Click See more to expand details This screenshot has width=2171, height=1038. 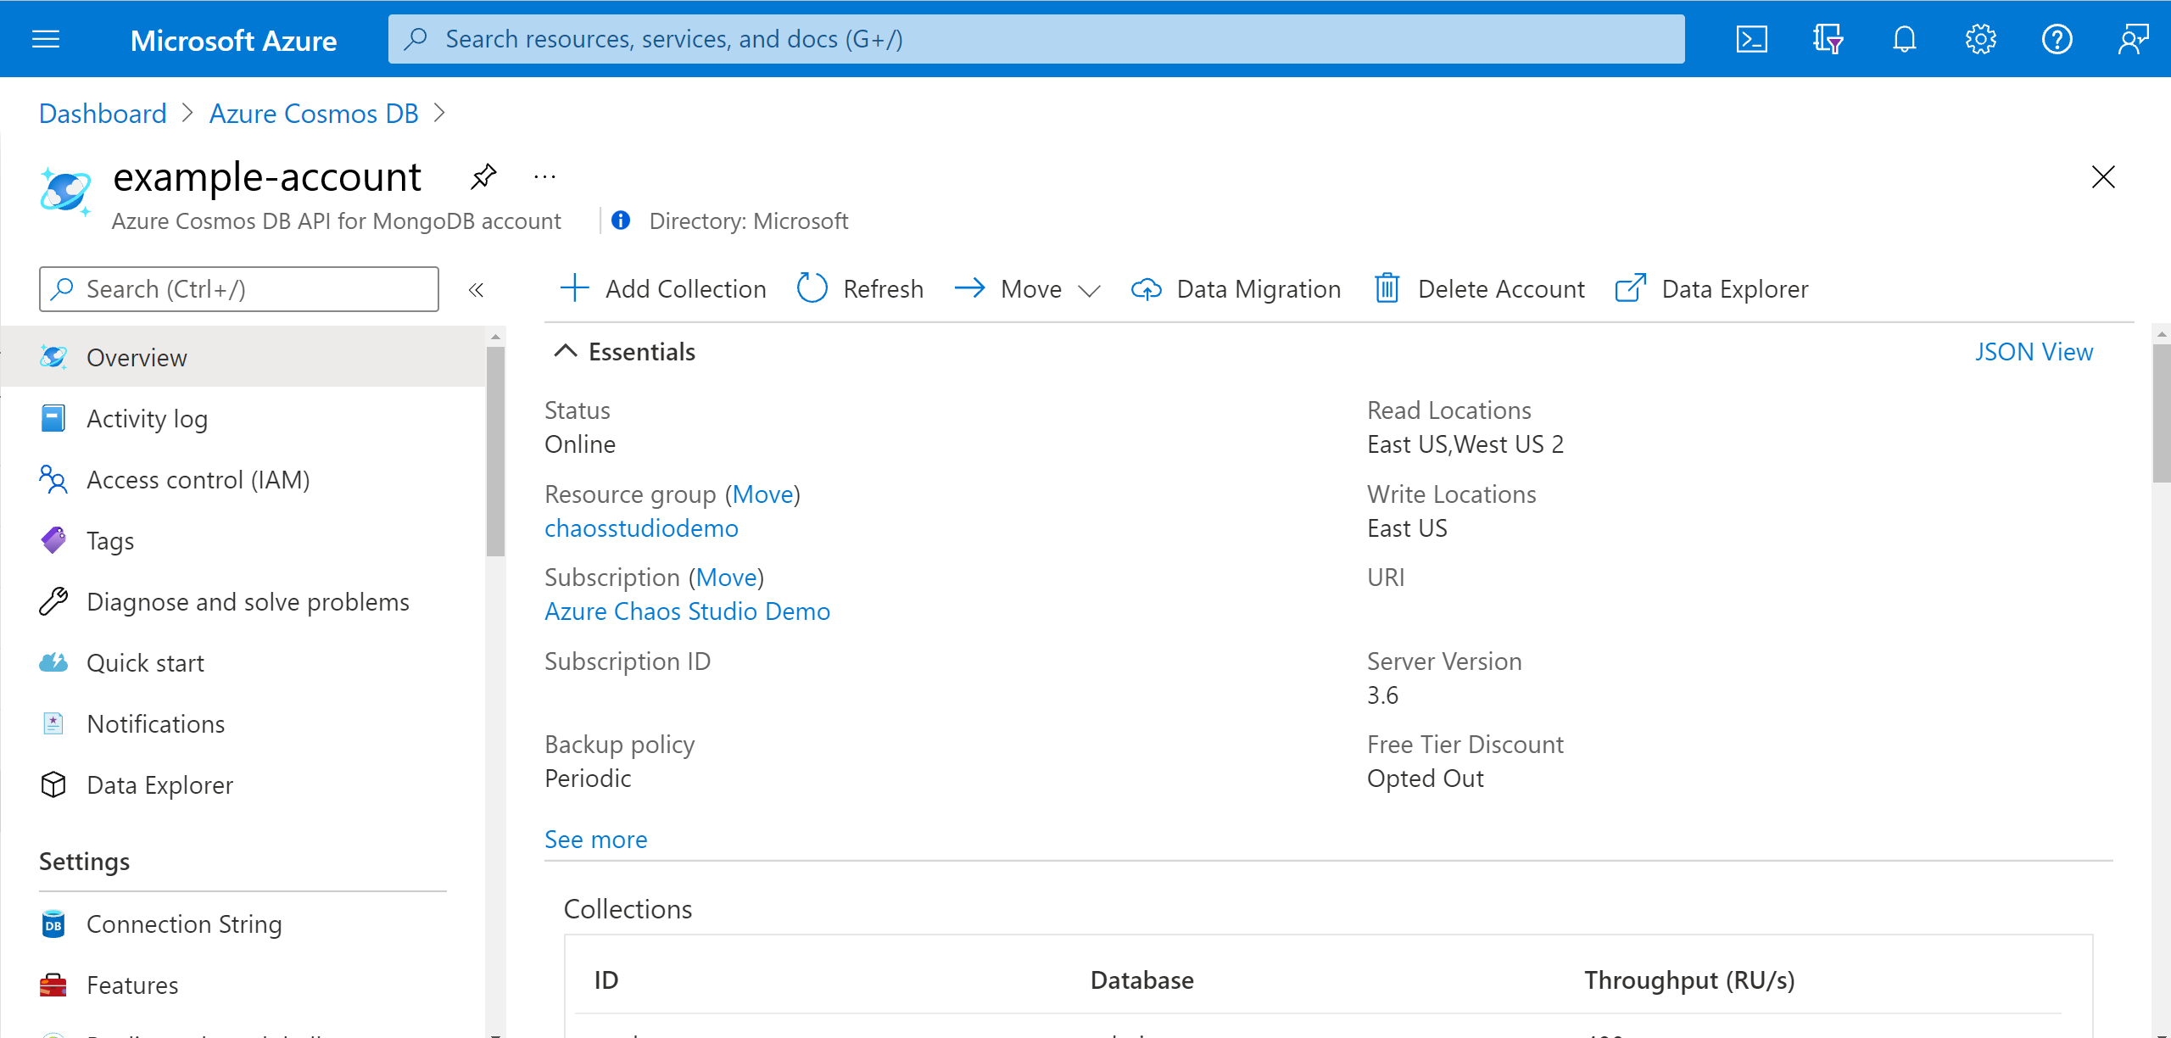pyautogui.click(x=594, y=837)
